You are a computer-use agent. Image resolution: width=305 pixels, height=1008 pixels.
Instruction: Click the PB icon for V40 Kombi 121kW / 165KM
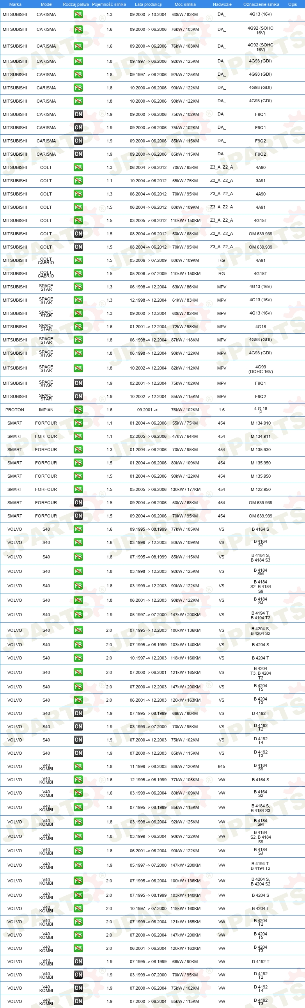78,922
